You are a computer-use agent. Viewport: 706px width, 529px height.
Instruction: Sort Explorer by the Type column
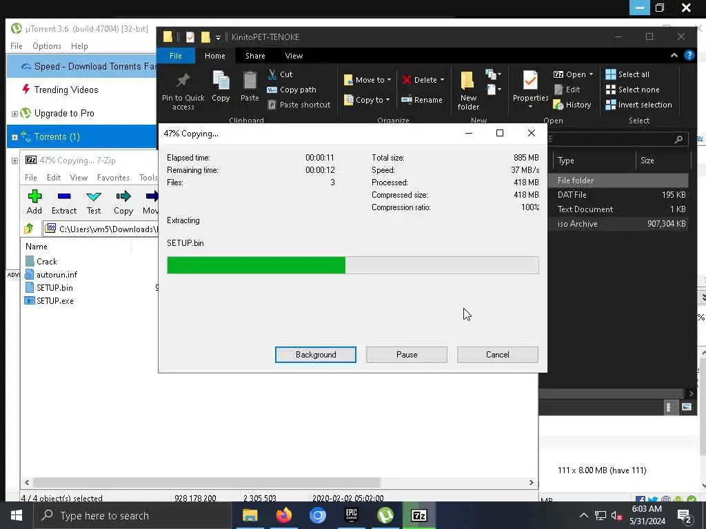click(594, 160)
